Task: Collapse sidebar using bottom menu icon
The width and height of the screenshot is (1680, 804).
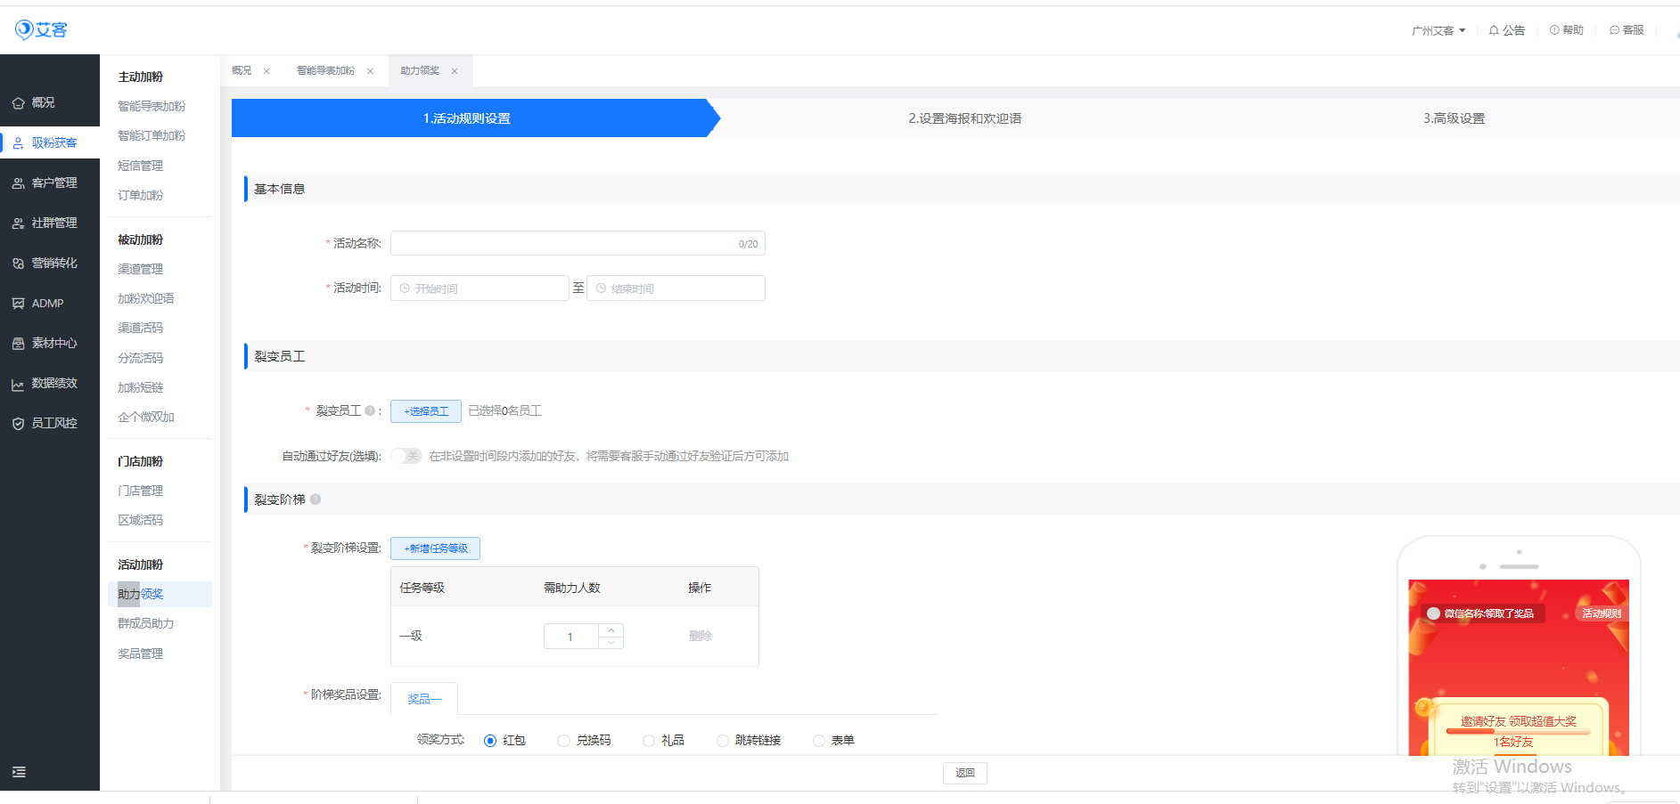Action: [x=19, y=772]
